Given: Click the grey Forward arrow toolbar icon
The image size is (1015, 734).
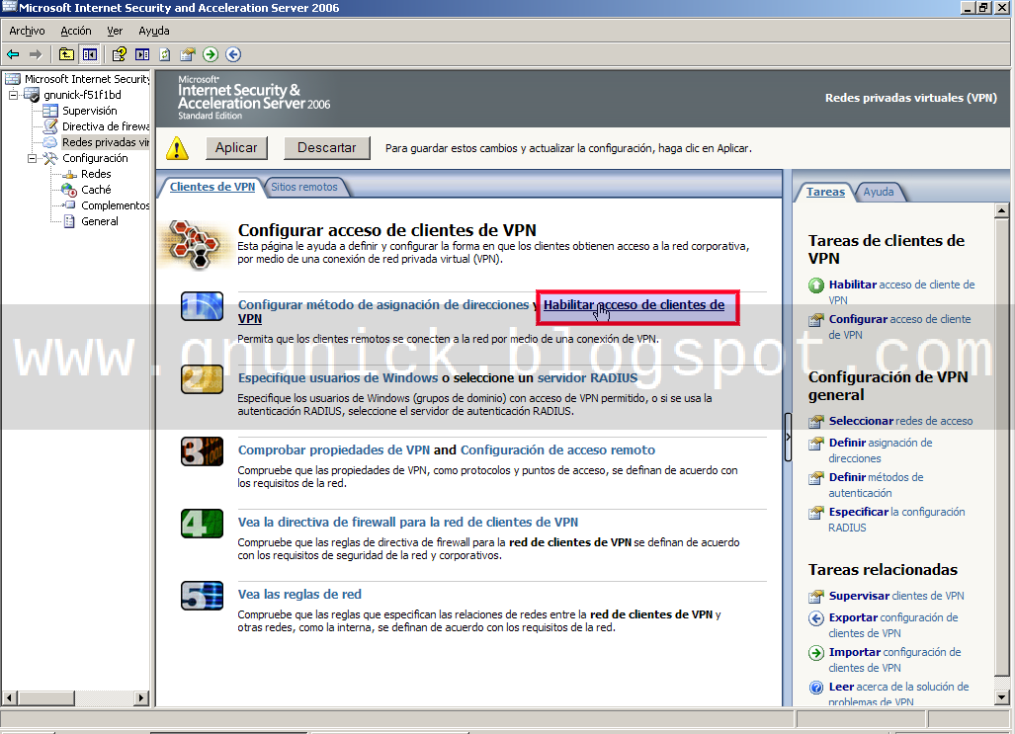Looking at the screenshot, I should point(36,55).
